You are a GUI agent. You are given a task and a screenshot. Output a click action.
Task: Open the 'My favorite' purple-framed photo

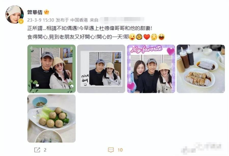coord(151,69)
